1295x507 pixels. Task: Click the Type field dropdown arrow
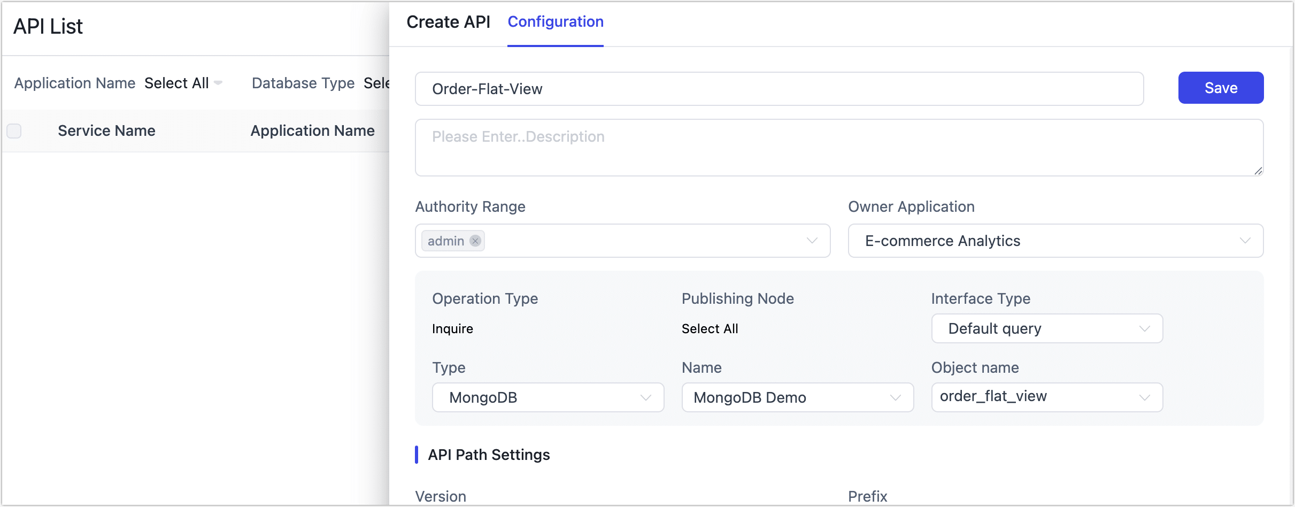pos(645,397)
